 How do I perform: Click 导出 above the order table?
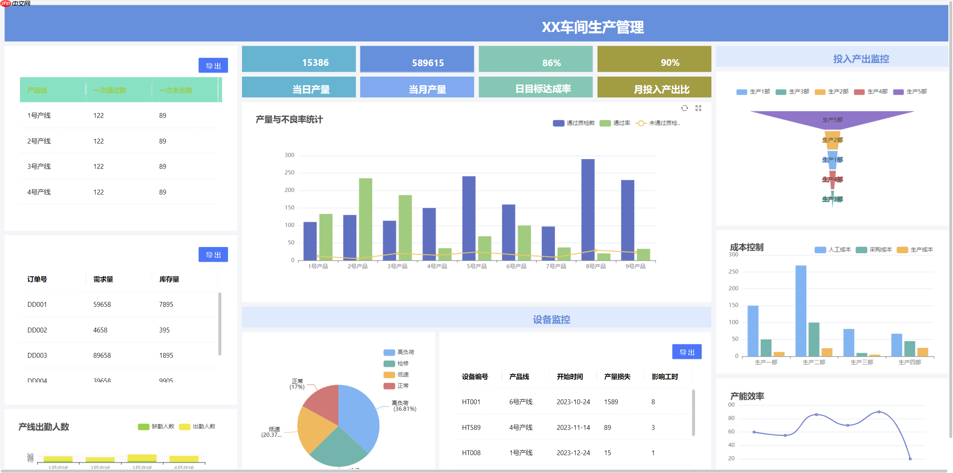[213, 255]
